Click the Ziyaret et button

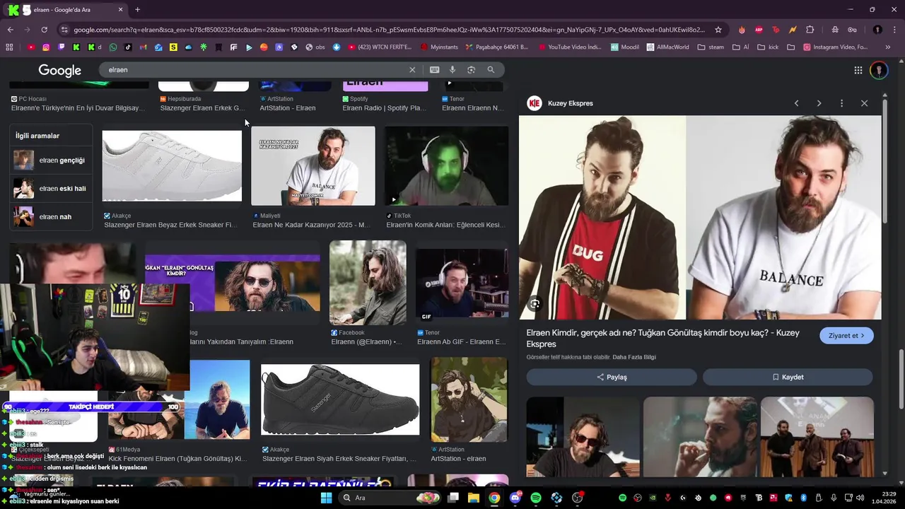tap(846, 336)
